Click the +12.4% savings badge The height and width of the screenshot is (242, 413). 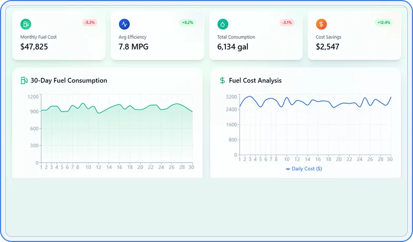coord(383,23)
